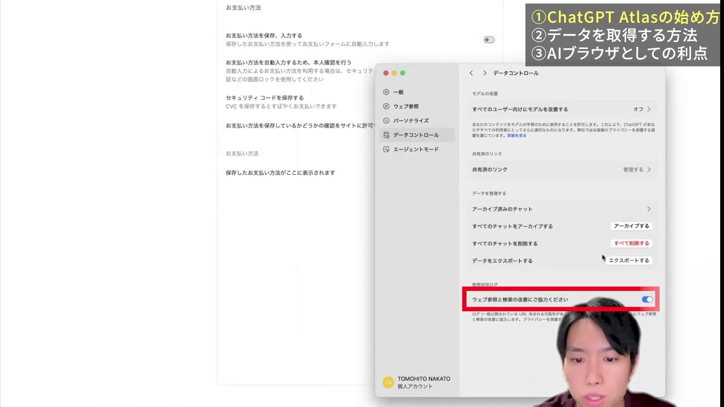This screenshot has width=724, height=407.
Task: Click データを管理する section header
Action: pos(489,193)
